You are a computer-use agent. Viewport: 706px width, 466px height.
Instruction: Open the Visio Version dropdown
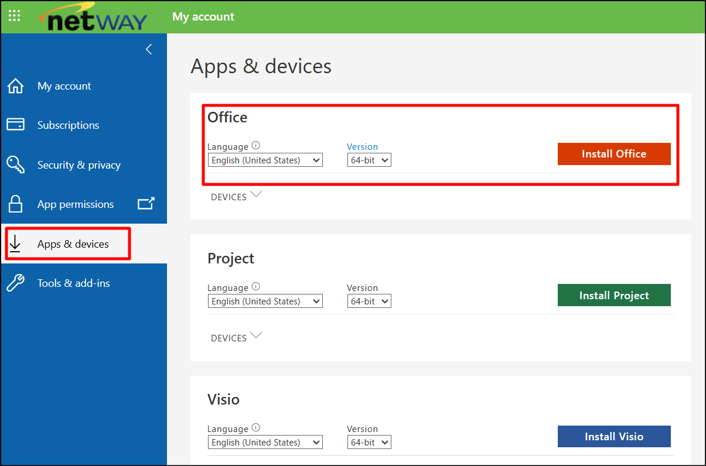click(x=369, y=442)
